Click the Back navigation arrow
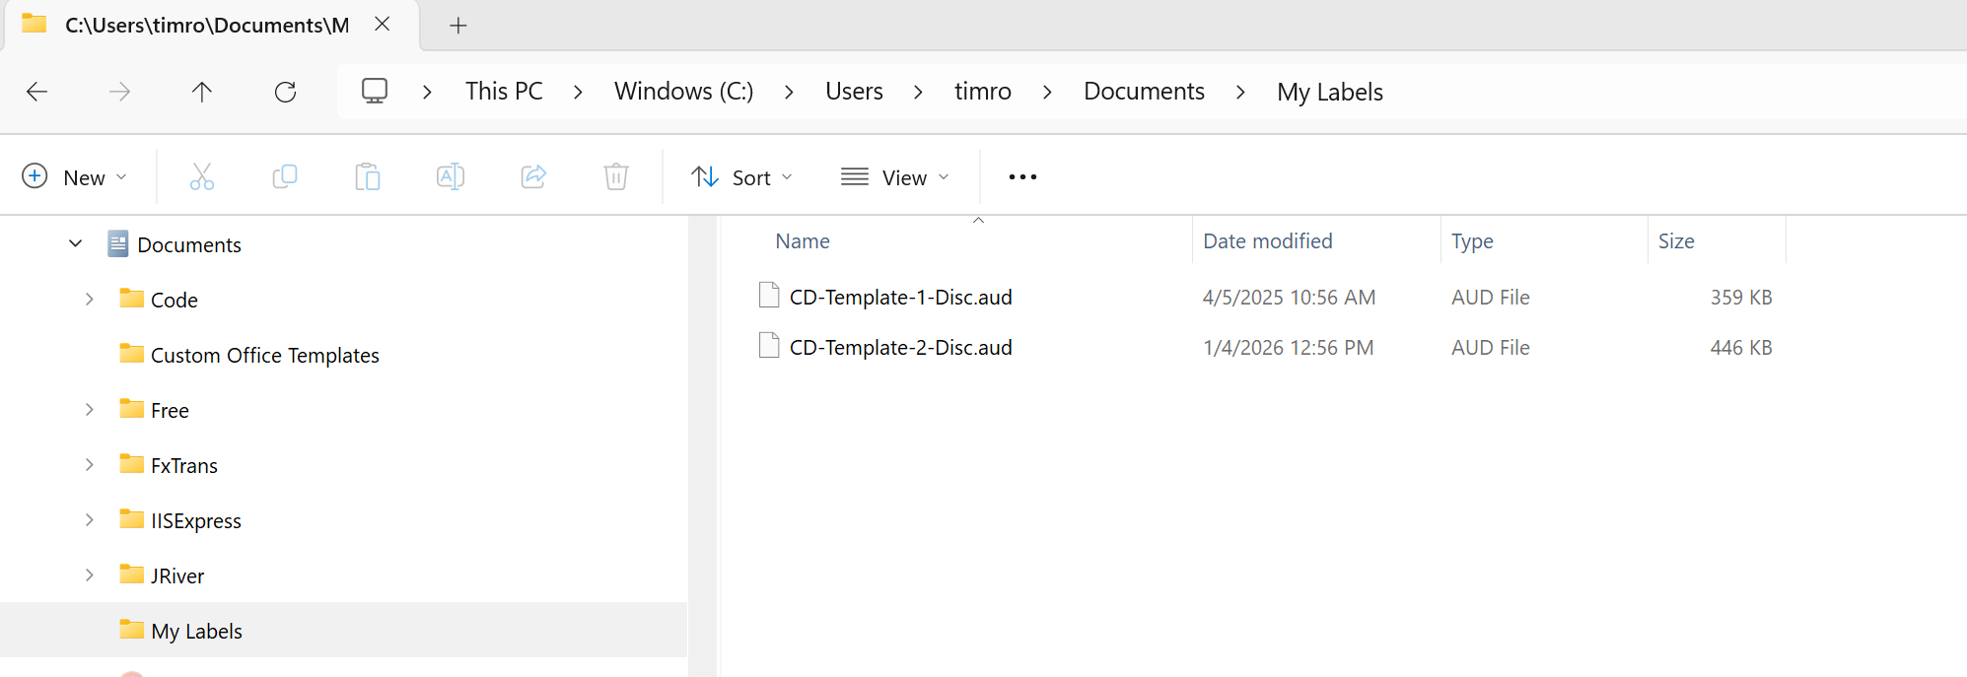The width and height of the screenshot is (1967, 677). [x=37, y=92]
